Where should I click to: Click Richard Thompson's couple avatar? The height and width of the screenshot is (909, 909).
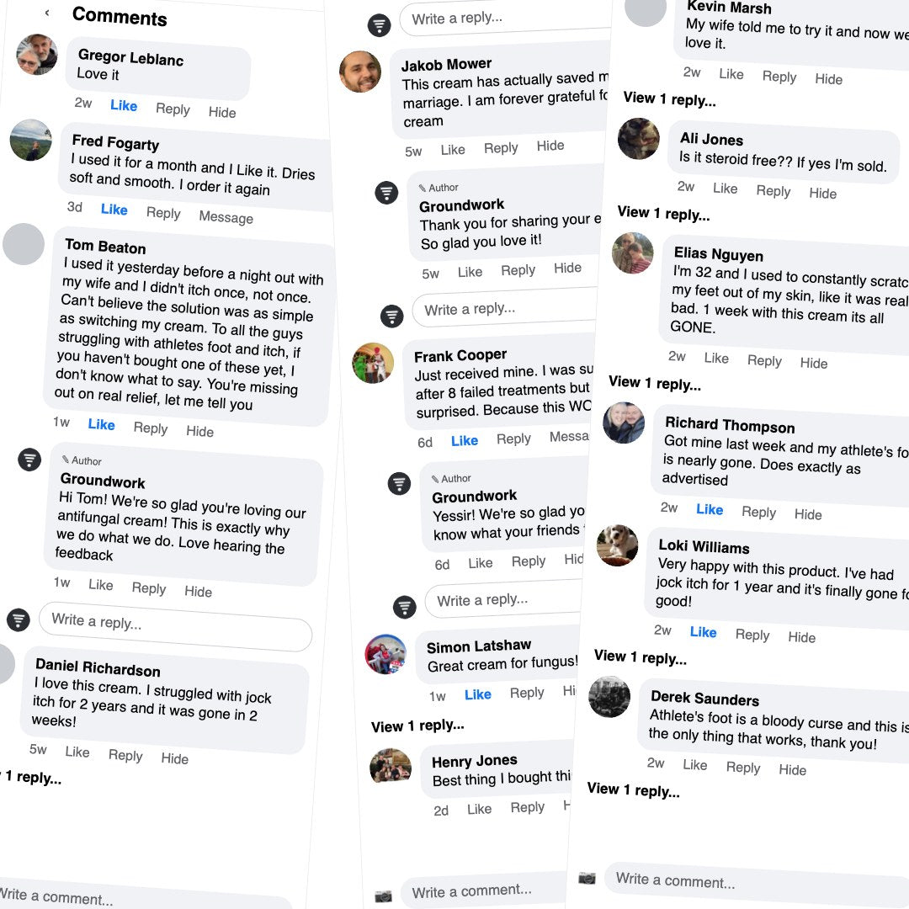click(x=623, y=423)
